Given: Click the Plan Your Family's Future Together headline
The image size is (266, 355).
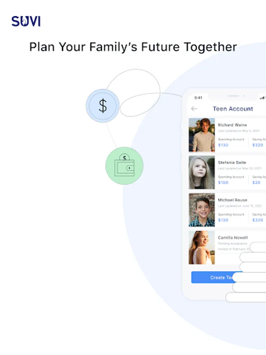Looking at the screenshot, I should click(x=133, y=47).
